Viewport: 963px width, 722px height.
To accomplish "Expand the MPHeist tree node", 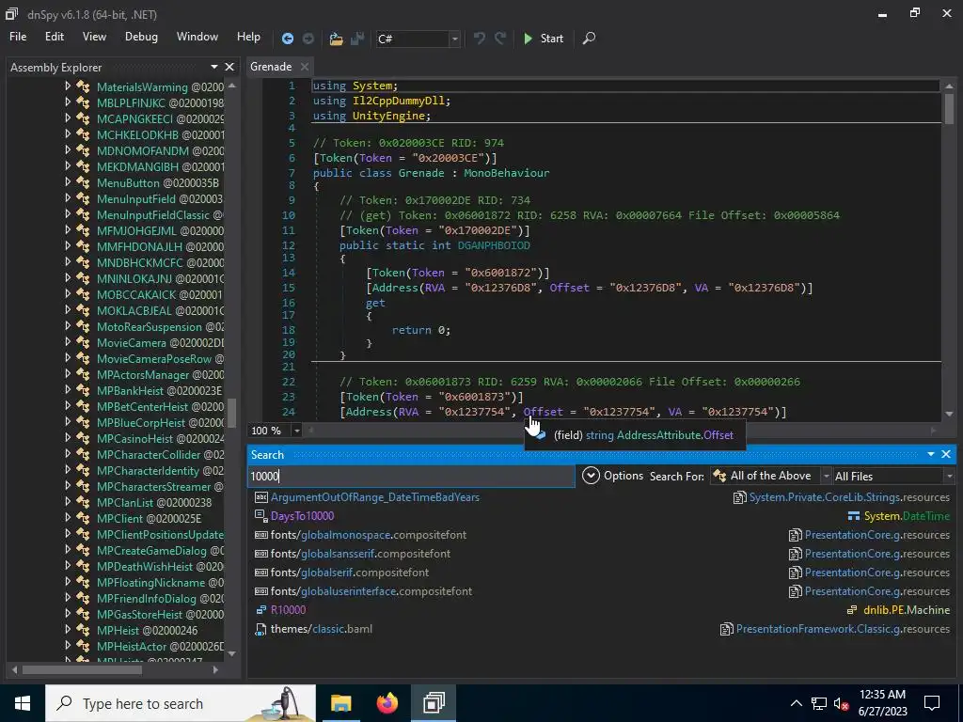I will point(68,630).
